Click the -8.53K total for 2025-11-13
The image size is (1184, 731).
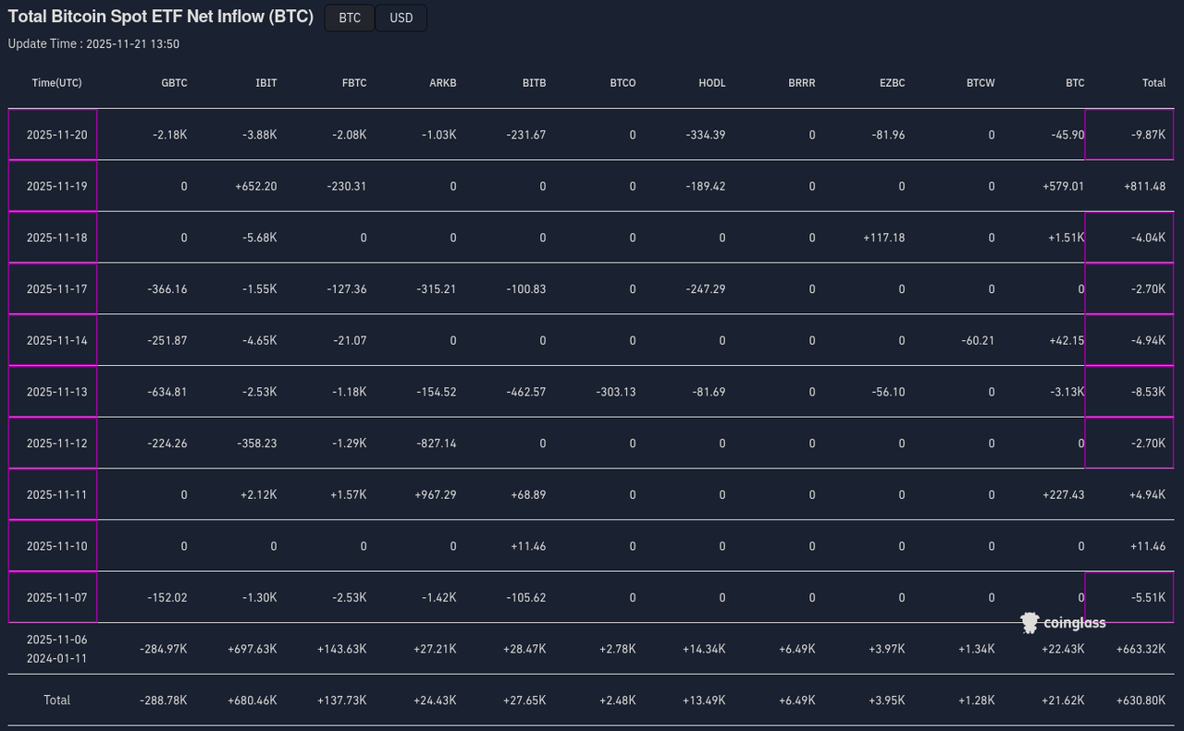pos(1129,392)
